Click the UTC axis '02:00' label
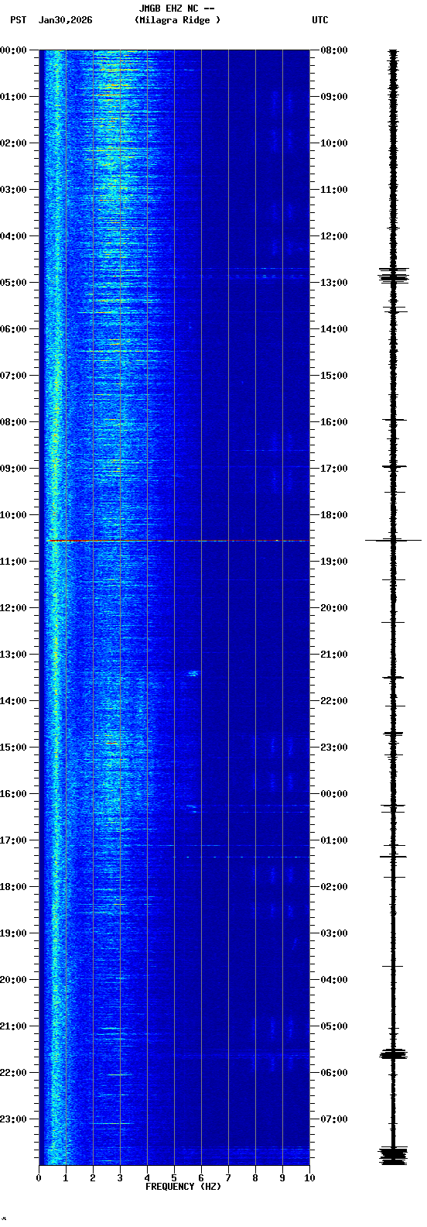This screenshot has width=427, height=1227. 334,887
